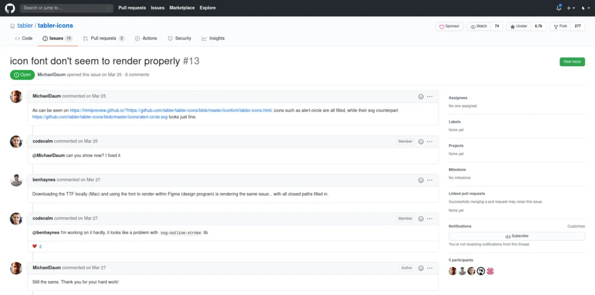View the 6.7k stargazers count
Viewport: 595px width, 295px height.
coord(539,27)
